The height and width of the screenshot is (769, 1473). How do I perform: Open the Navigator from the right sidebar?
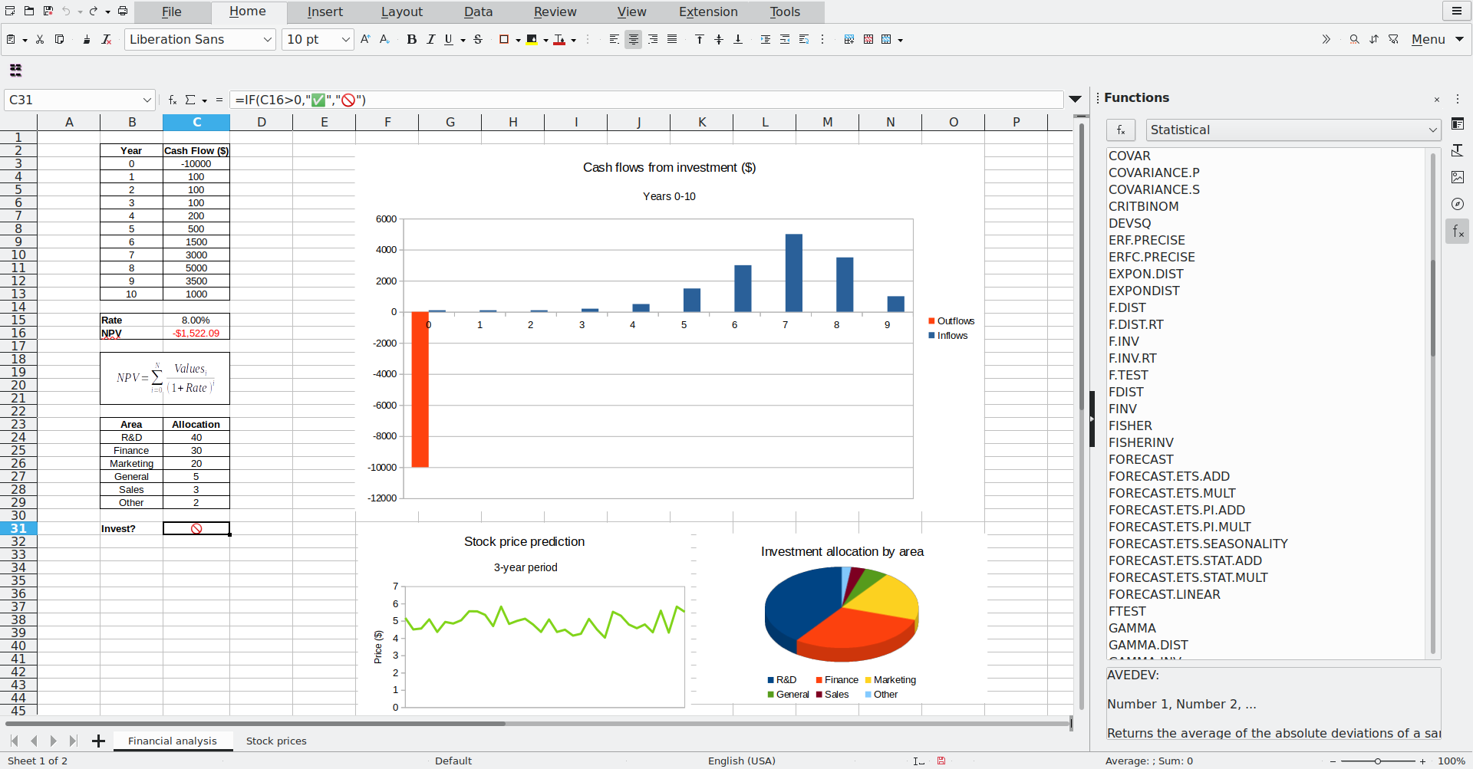1458,204
